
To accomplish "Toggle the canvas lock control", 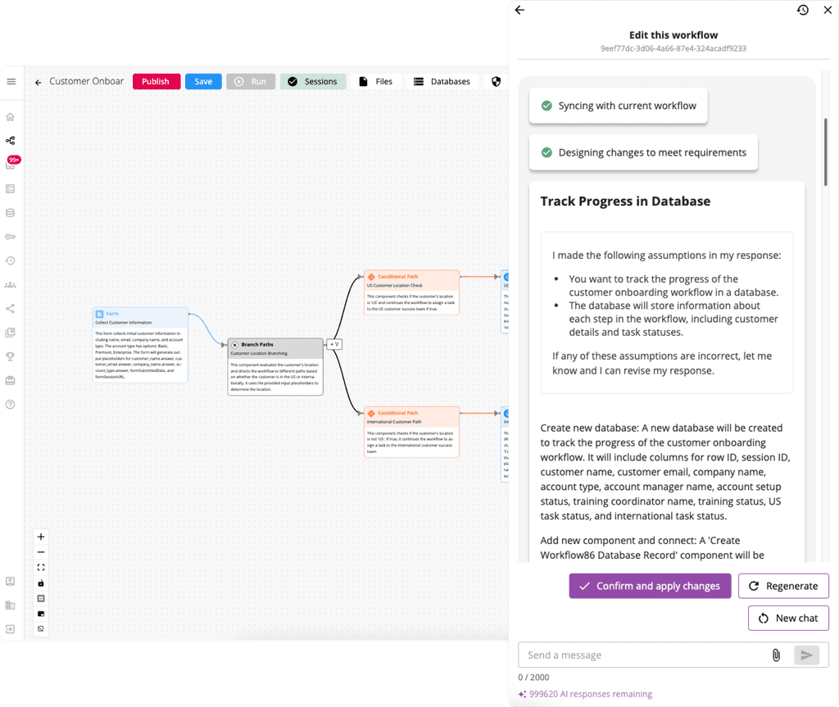I will tap(41, 582).
